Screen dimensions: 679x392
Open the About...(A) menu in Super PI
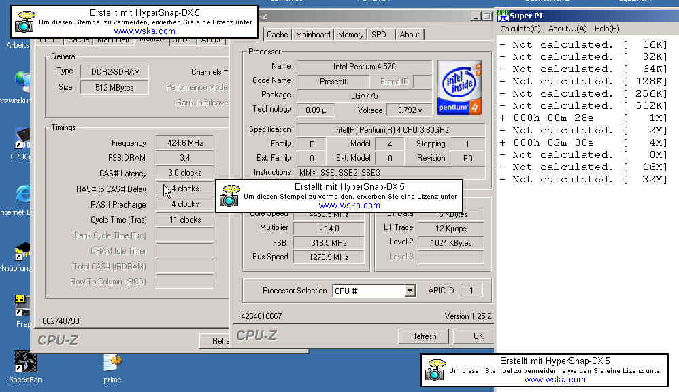click(567, 29)
